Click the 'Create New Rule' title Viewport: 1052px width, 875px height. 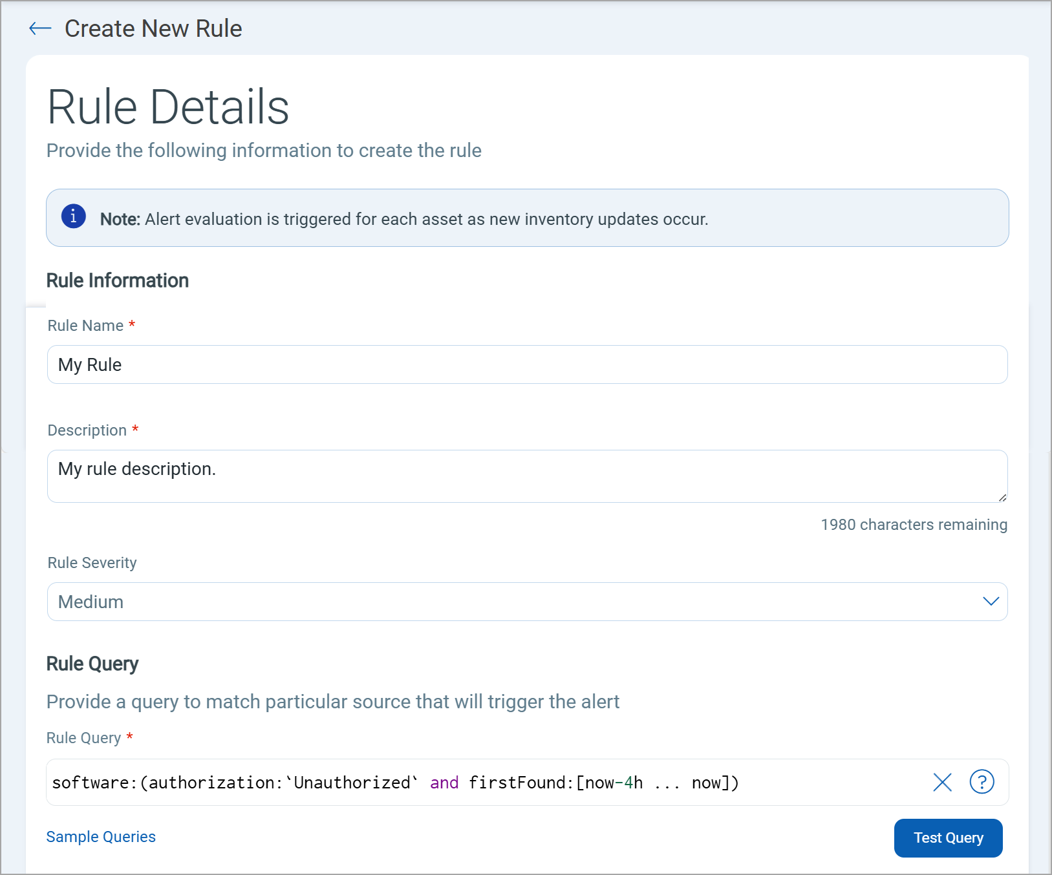click(153, 28)
